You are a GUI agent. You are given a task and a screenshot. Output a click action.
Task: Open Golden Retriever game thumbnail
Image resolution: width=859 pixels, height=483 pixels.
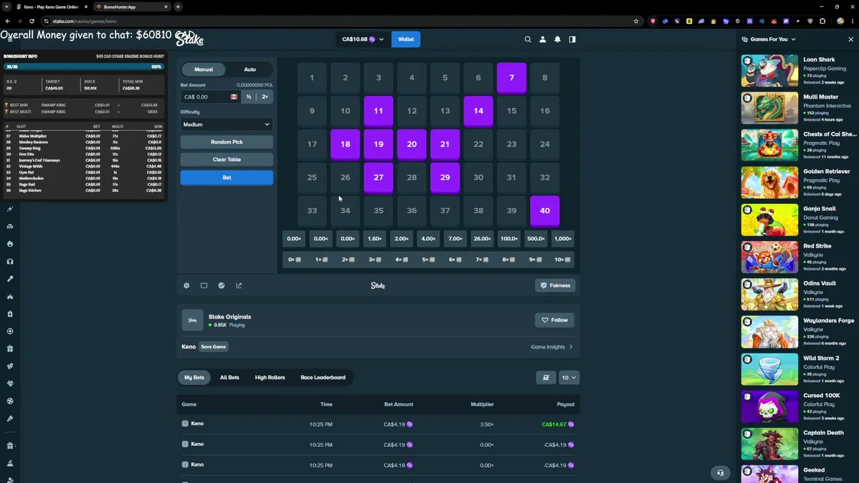pos(770,183)
